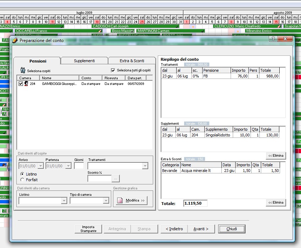Click the Pensione column header in Trattamenti
301x248 pixels.
216,70
